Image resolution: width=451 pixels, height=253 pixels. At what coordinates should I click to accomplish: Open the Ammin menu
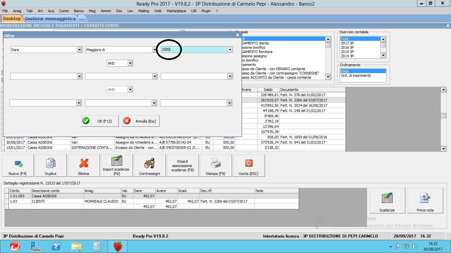click(106, 11)
